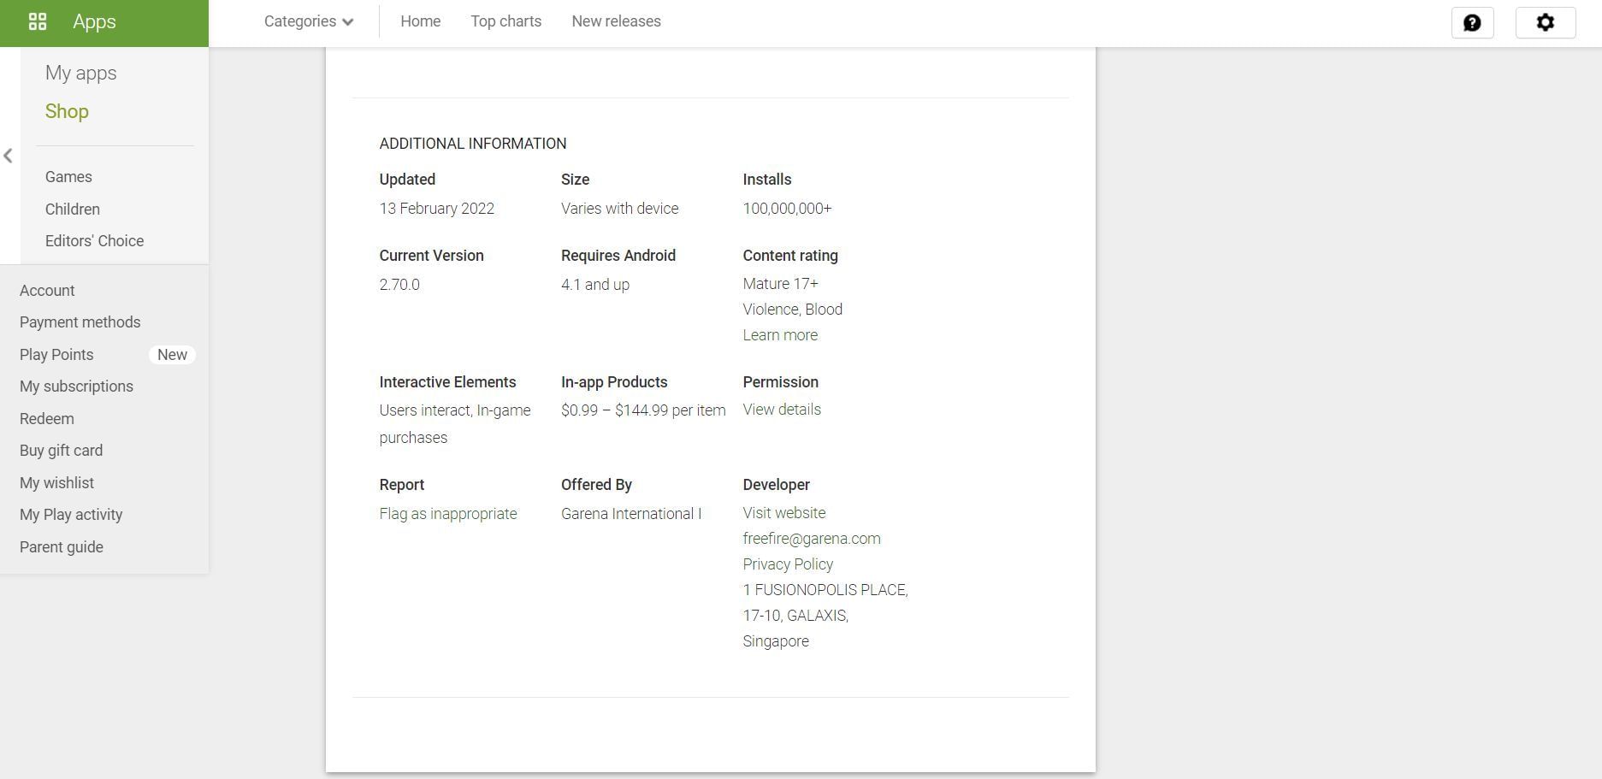This screenshot has width=1602, height=779.
Task: Open the settings gear icon
Action: [1545, 23]
